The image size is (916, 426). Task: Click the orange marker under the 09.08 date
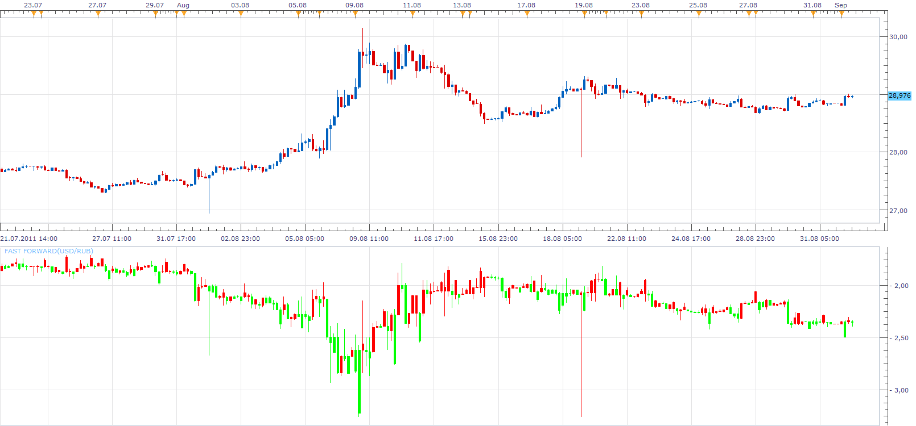point(355,14)
